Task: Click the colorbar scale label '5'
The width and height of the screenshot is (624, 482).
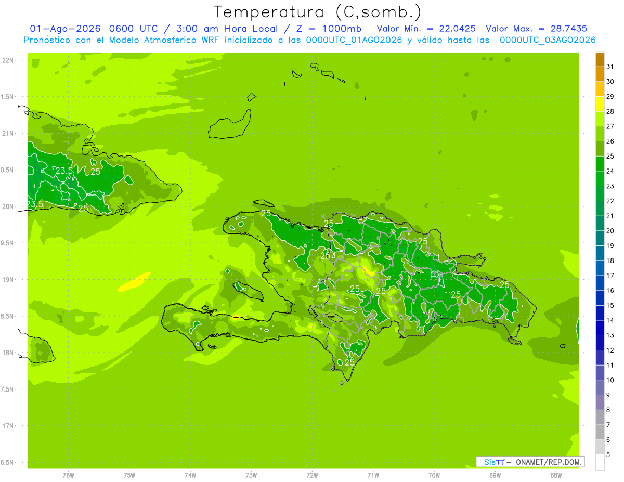Action: click(608, 454)
